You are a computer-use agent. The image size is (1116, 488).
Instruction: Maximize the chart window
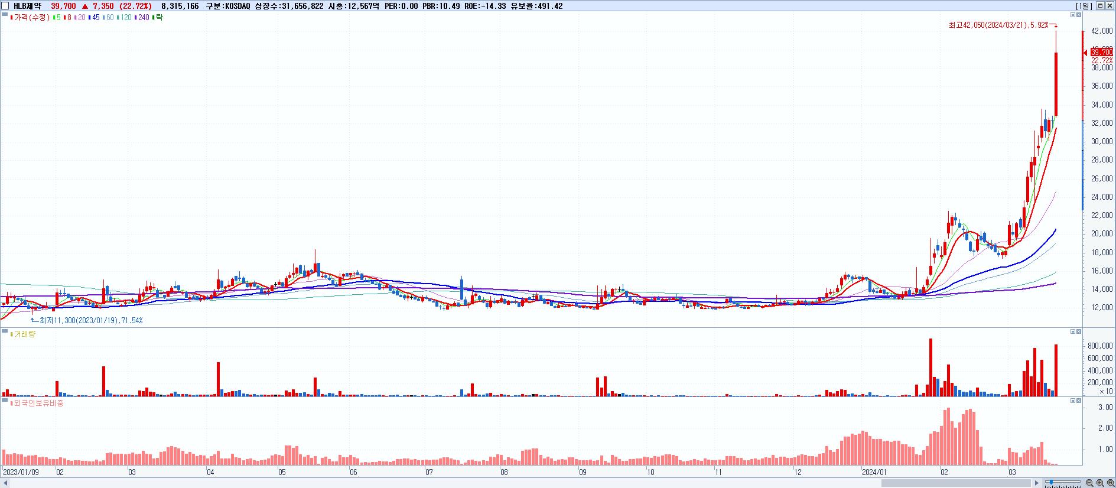tap(1101, 6)
